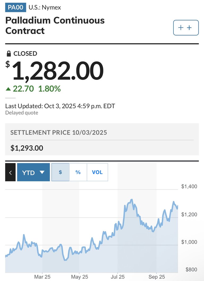
Task: Toggle the VOL volume display
Action: [97, 172]
